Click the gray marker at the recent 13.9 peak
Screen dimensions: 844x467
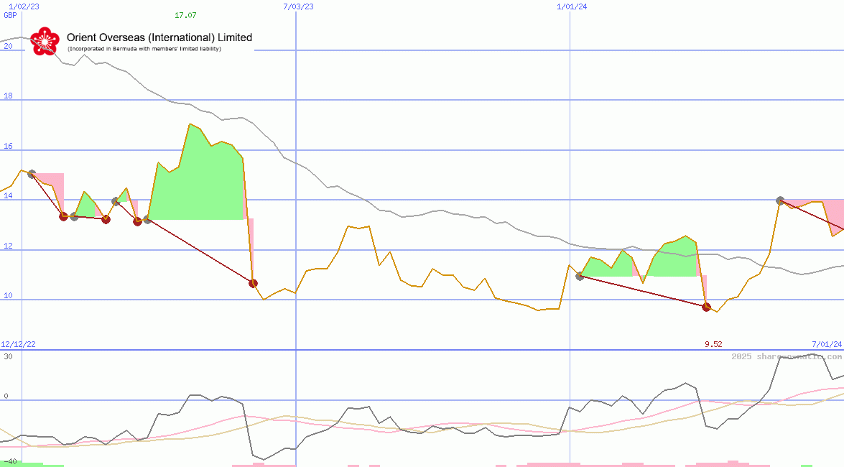[780, 201]
